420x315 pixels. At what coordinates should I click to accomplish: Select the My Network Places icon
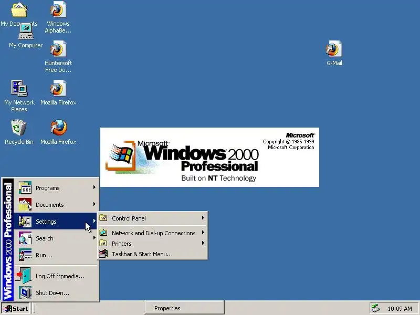(19, 88)
